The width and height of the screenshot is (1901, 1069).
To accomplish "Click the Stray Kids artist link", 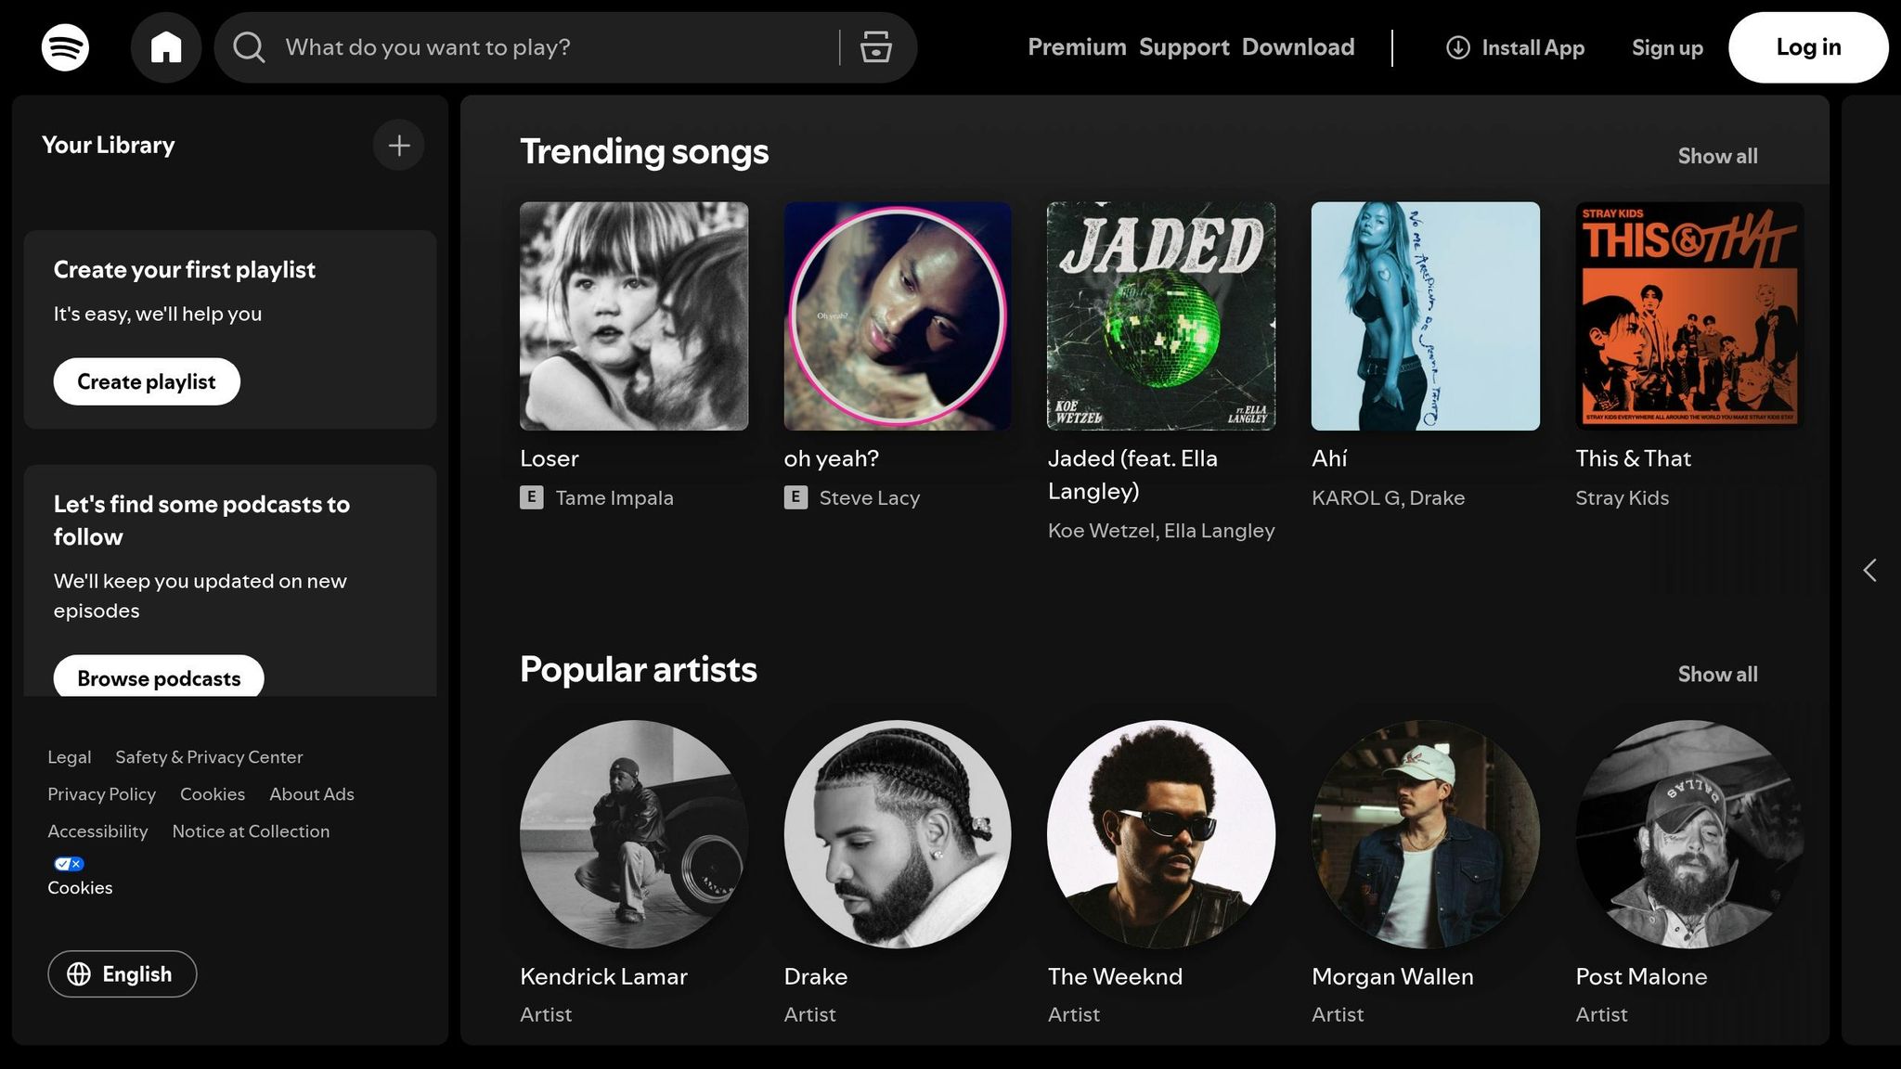I will [x=1623, y=497].
